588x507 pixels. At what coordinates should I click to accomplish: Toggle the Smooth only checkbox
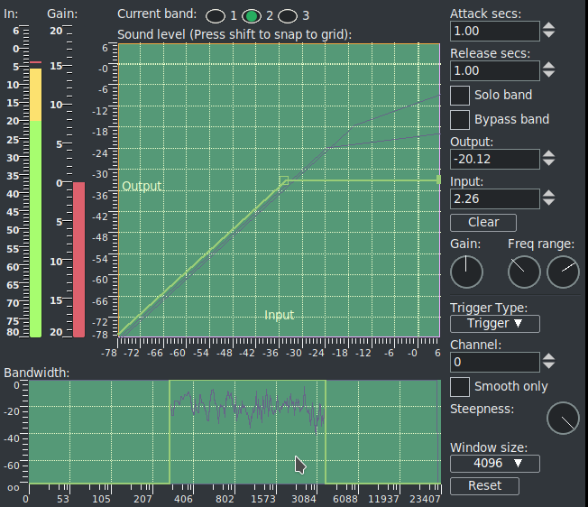click(x=460, y=386)
